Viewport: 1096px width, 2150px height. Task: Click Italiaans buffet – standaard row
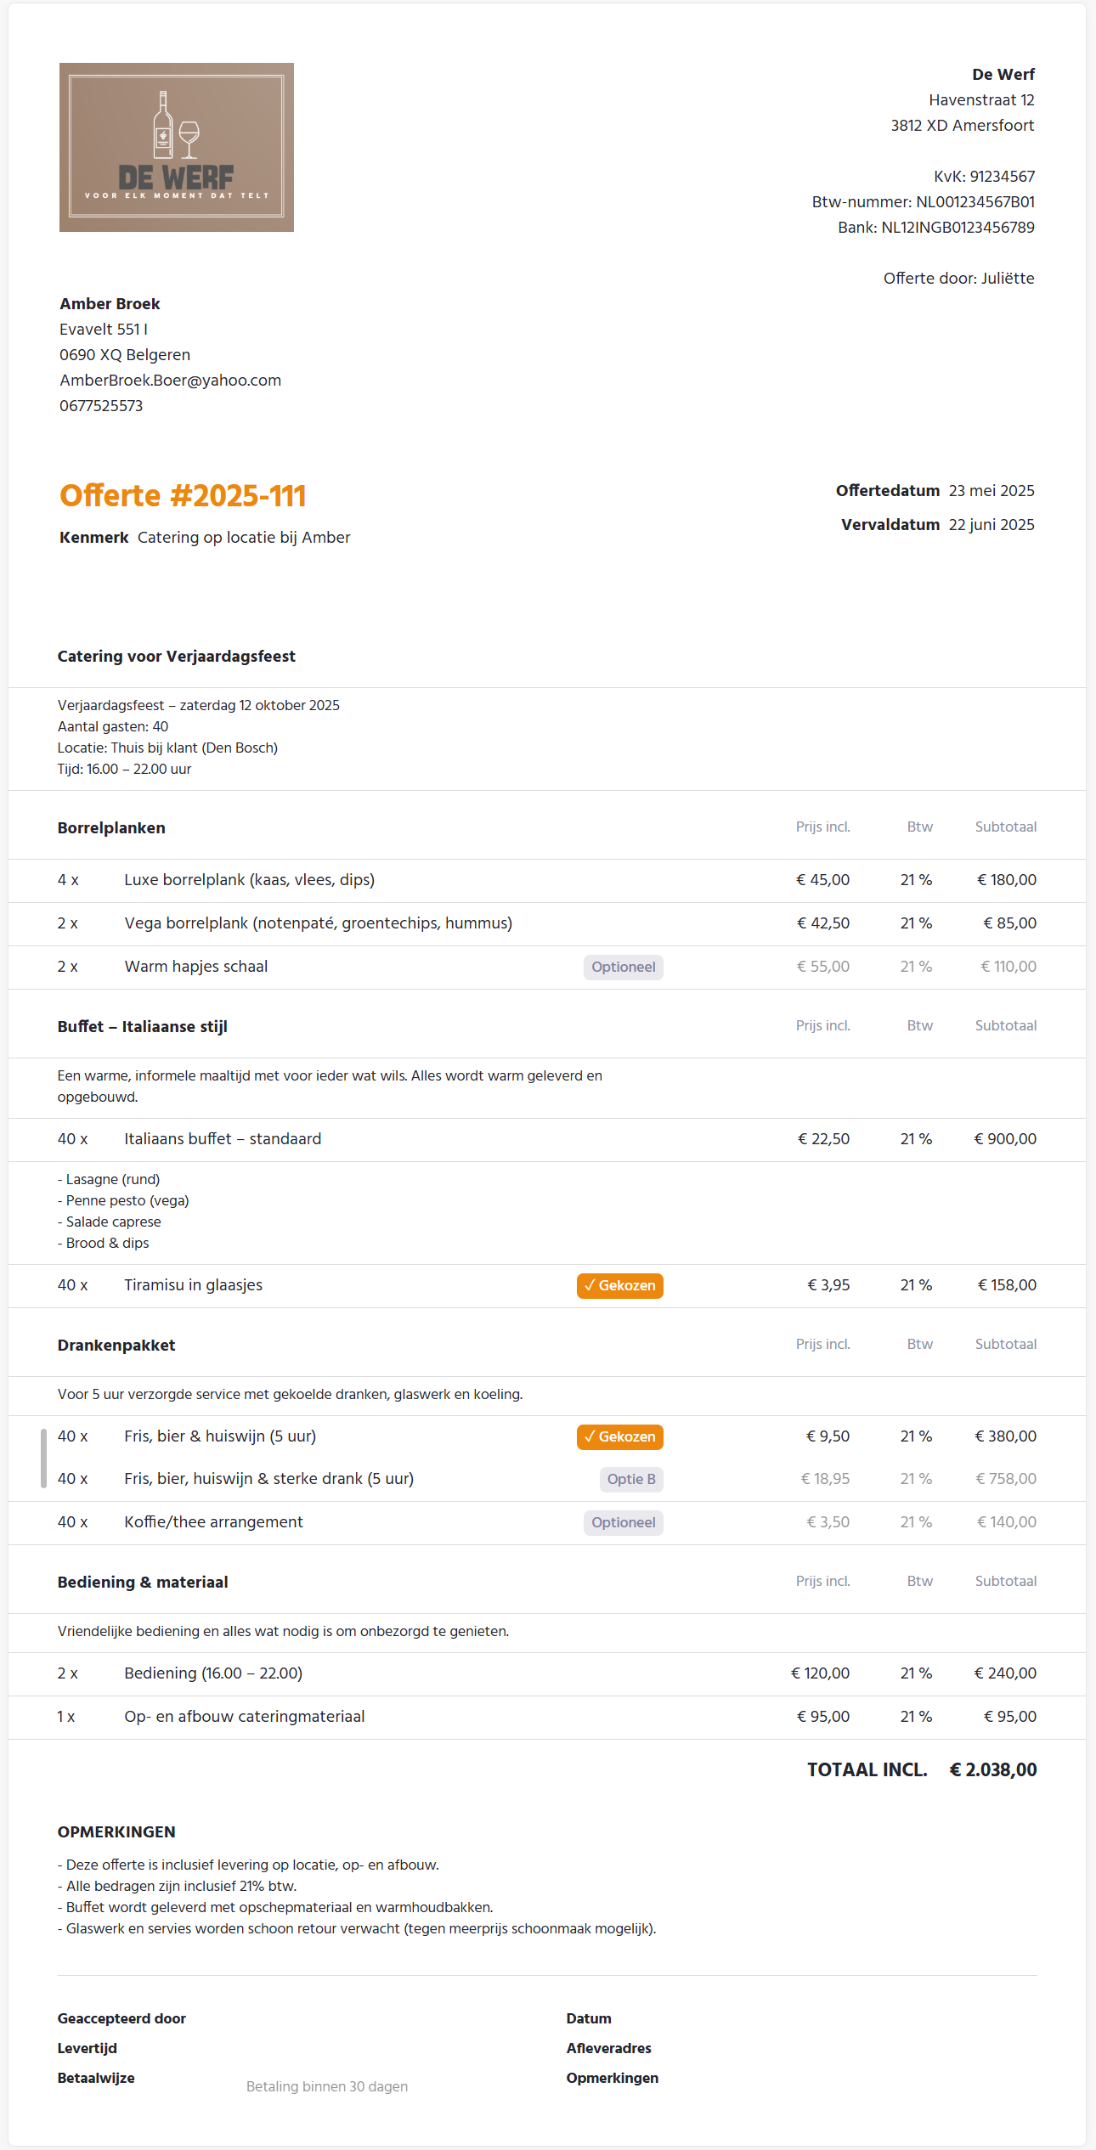(547, 1139)
